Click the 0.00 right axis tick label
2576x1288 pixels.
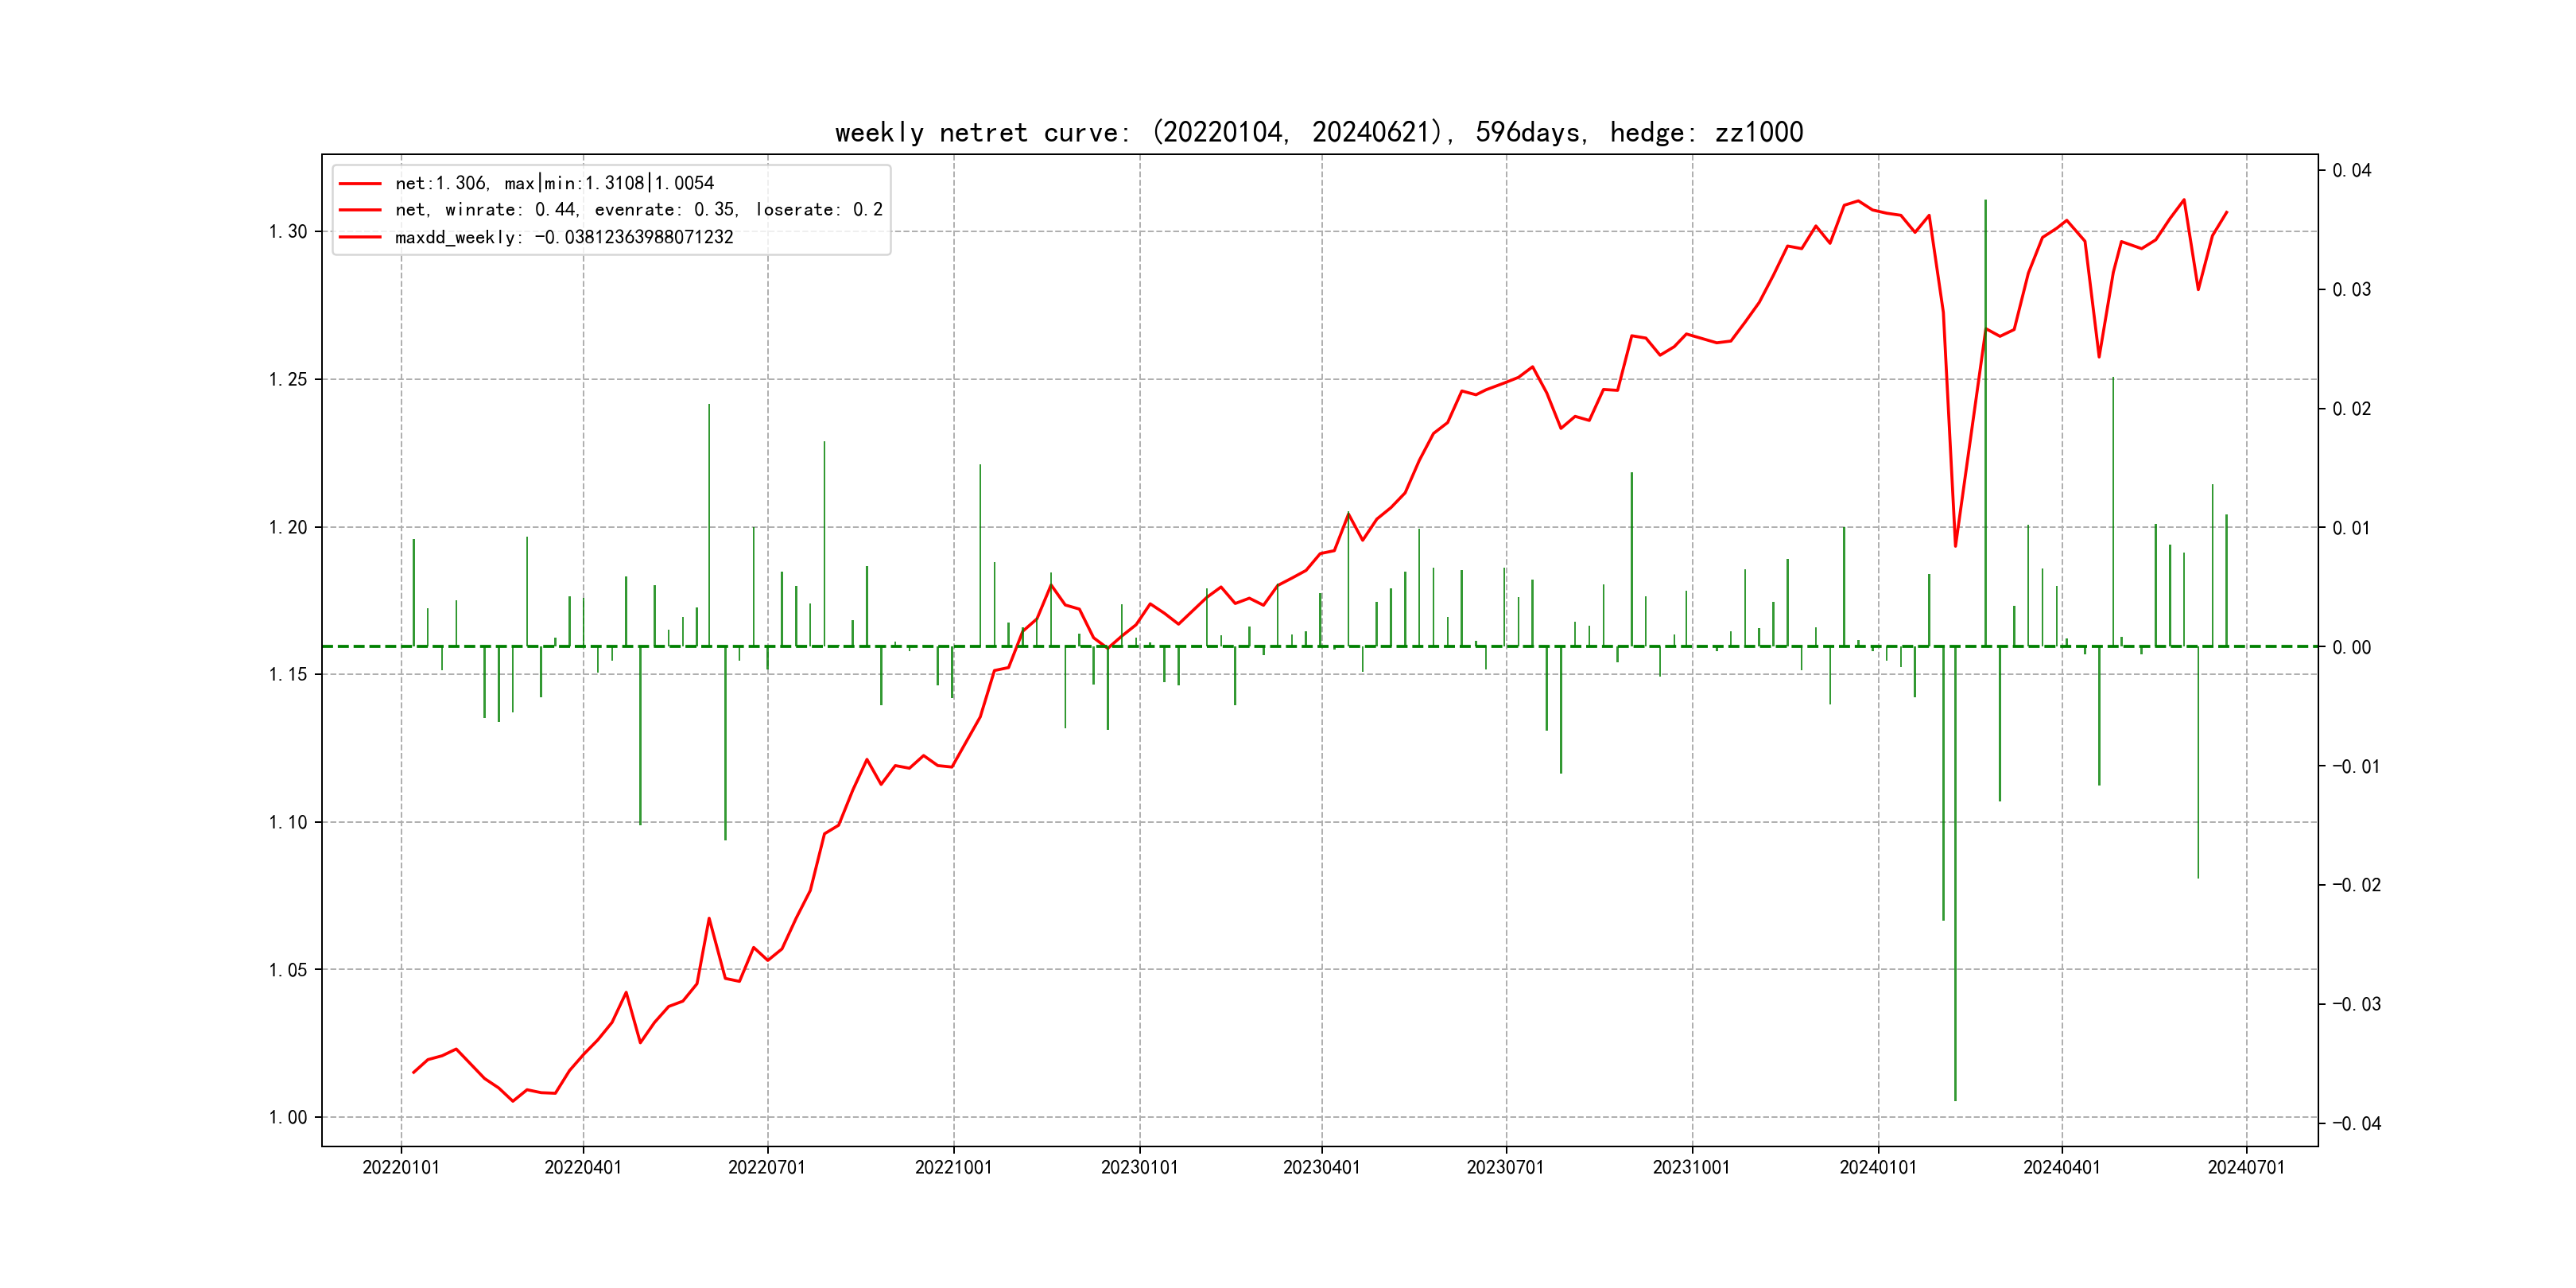pyautogui.click(x=2351, y=648)
